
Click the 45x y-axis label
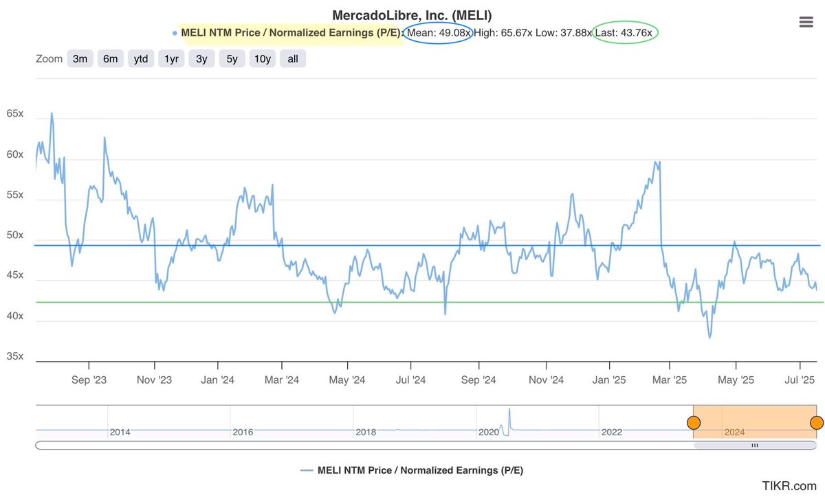14,276
